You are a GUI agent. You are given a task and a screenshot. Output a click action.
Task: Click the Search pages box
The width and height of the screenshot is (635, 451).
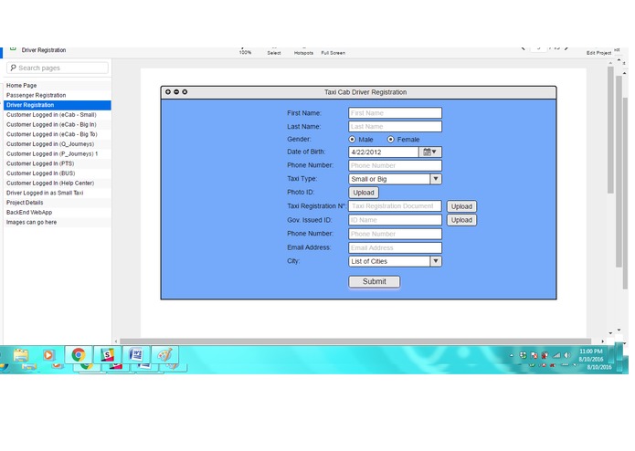[58, 68]
